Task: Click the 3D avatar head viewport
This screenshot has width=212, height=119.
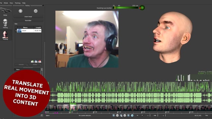Action: point(173,37)
